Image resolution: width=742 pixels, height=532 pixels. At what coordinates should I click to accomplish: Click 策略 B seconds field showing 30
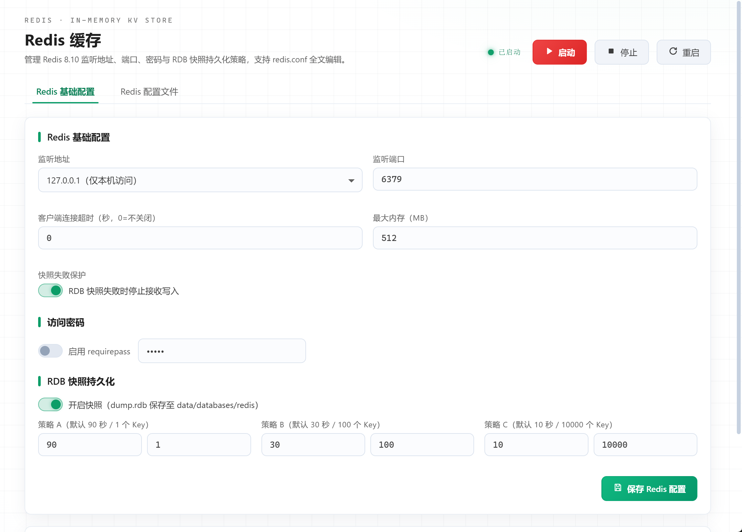coord(313,445)
